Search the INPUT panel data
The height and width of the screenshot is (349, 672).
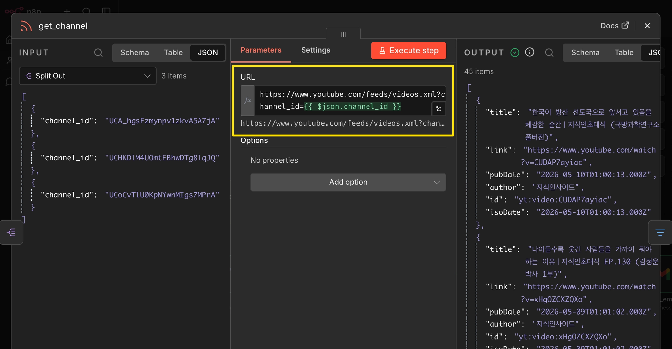(x=98, y=53)
